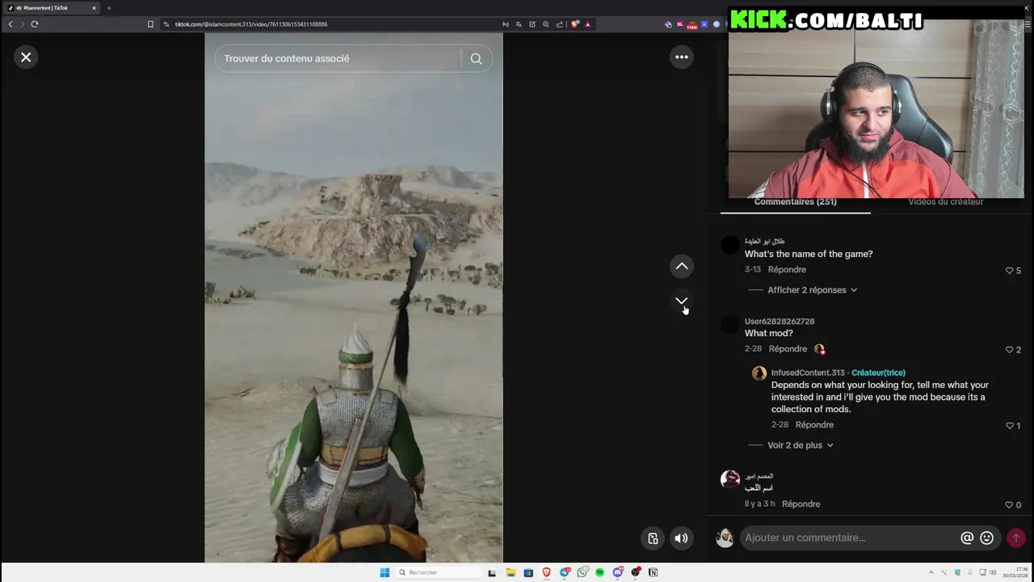Click the Brave browser taskbar icon
This screenshot has width=1034, height=582.
tap(546, 572)
